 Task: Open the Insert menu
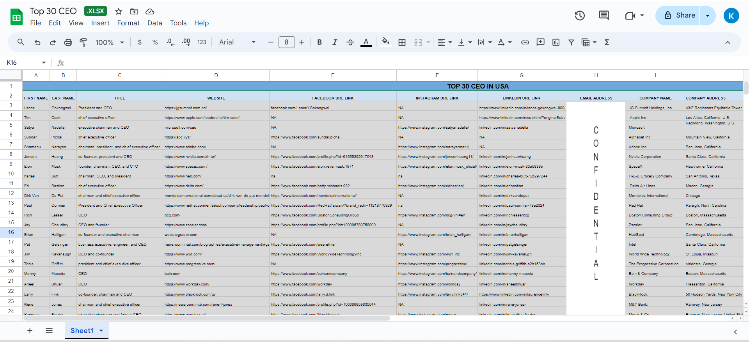pyautogui.click(x=100, y=23)
